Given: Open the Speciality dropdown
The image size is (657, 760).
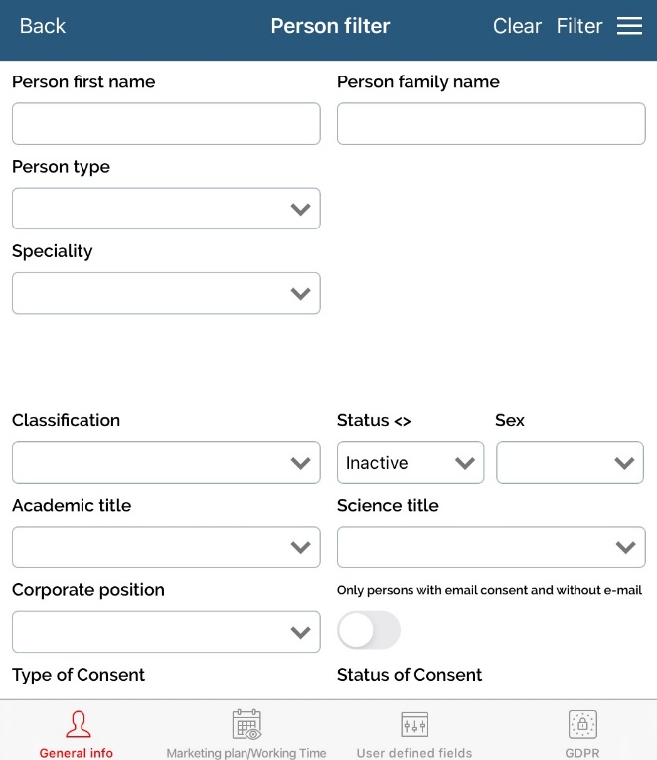Looking at the screenshot, I should pyautogui.click(x=166, y=293).
